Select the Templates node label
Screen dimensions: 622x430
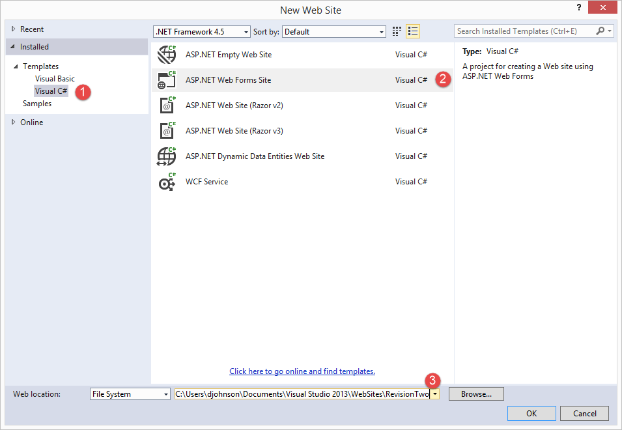40,66
